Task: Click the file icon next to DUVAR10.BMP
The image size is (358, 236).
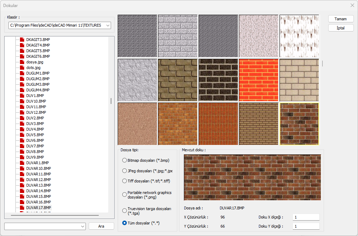Action: 22,168
